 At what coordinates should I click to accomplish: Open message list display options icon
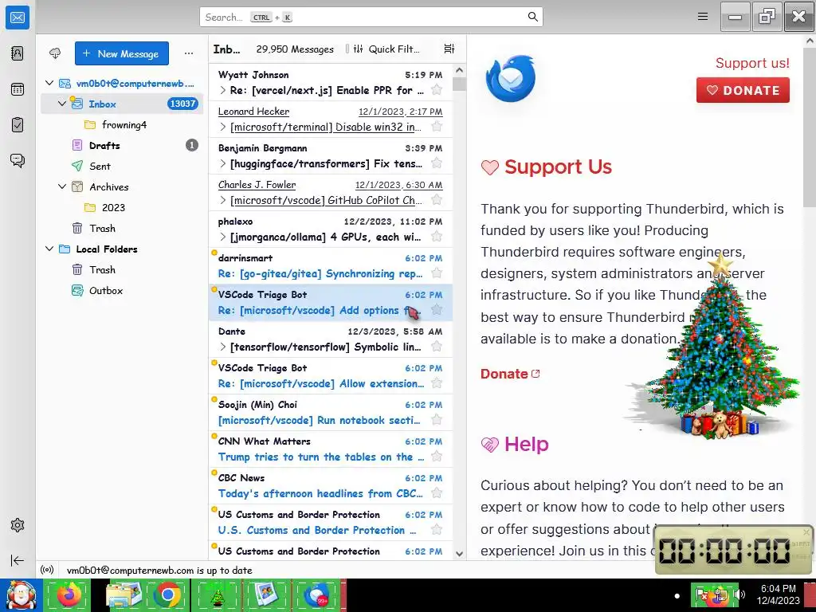pyautogui.click(x=449, y=49)
